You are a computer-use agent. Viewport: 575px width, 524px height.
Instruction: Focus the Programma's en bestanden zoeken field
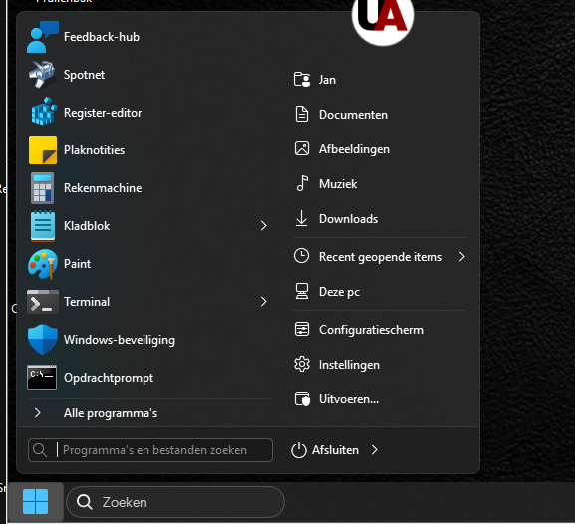150,450
